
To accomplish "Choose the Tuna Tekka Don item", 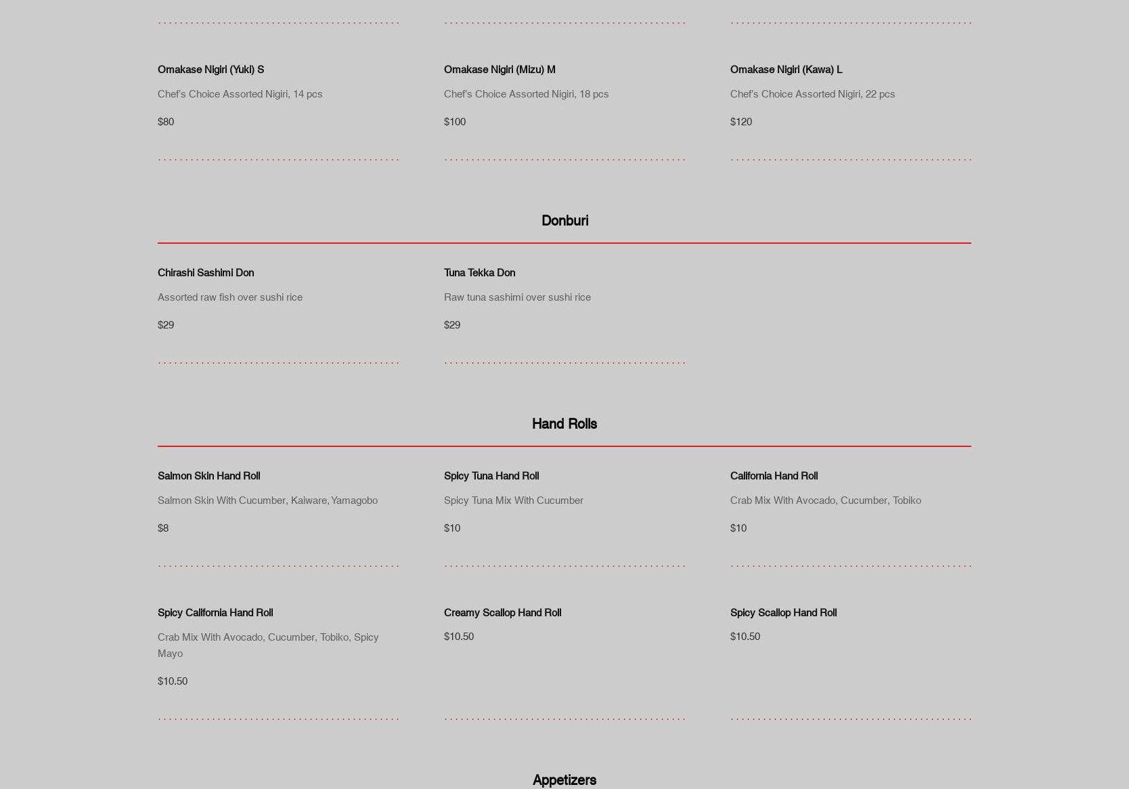I will [479, 273].
